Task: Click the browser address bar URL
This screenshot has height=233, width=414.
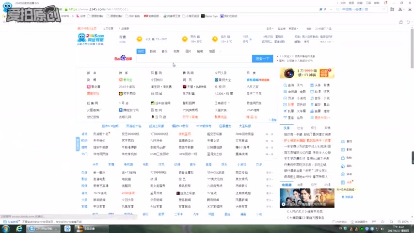Action: 98,9
